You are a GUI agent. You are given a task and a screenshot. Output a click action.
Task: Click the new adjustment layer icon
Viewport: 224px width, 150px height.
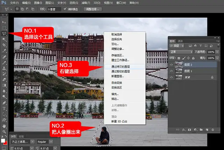point(195,130)
